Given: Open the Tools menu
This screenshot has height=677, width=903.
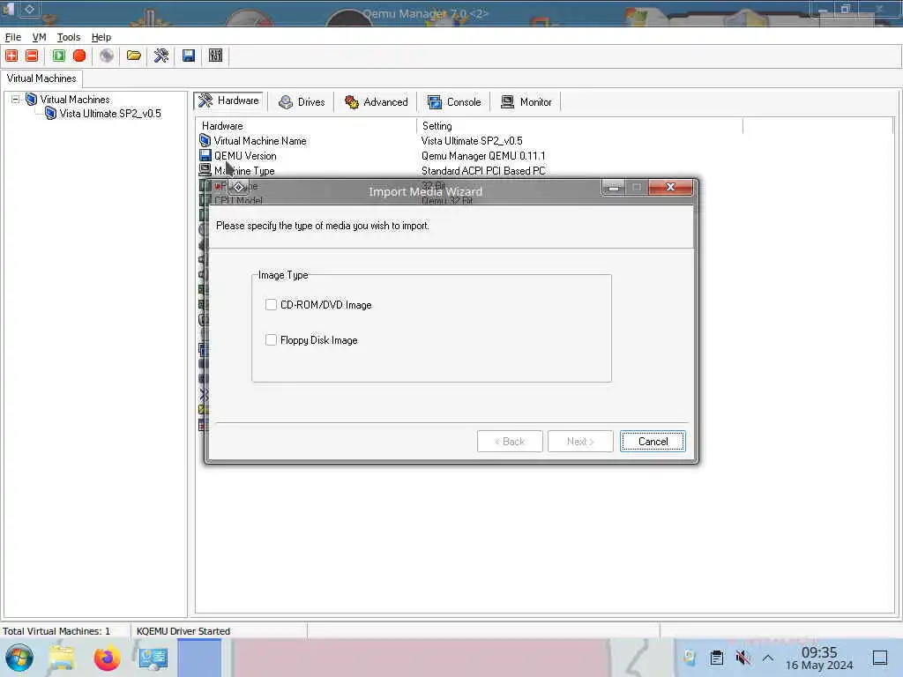Looking at the screenshot, I should (69, 37).
